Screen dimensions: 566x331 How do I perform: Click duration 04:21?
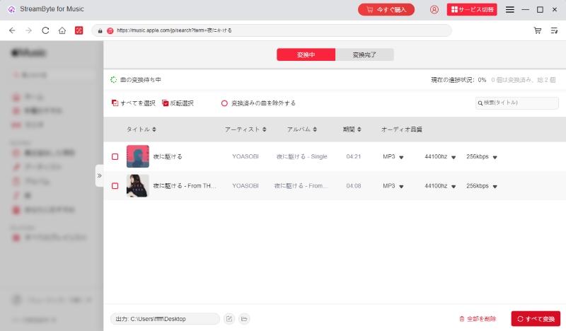353,156
